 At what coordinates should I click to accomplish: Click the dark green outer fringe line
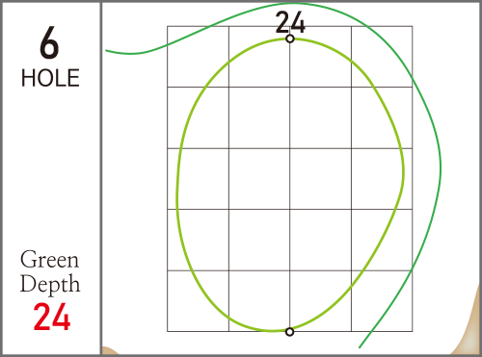point(441,166)
